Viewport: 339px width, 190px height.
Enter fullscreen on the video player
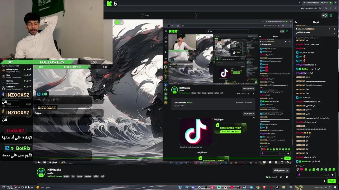point(282,162)
